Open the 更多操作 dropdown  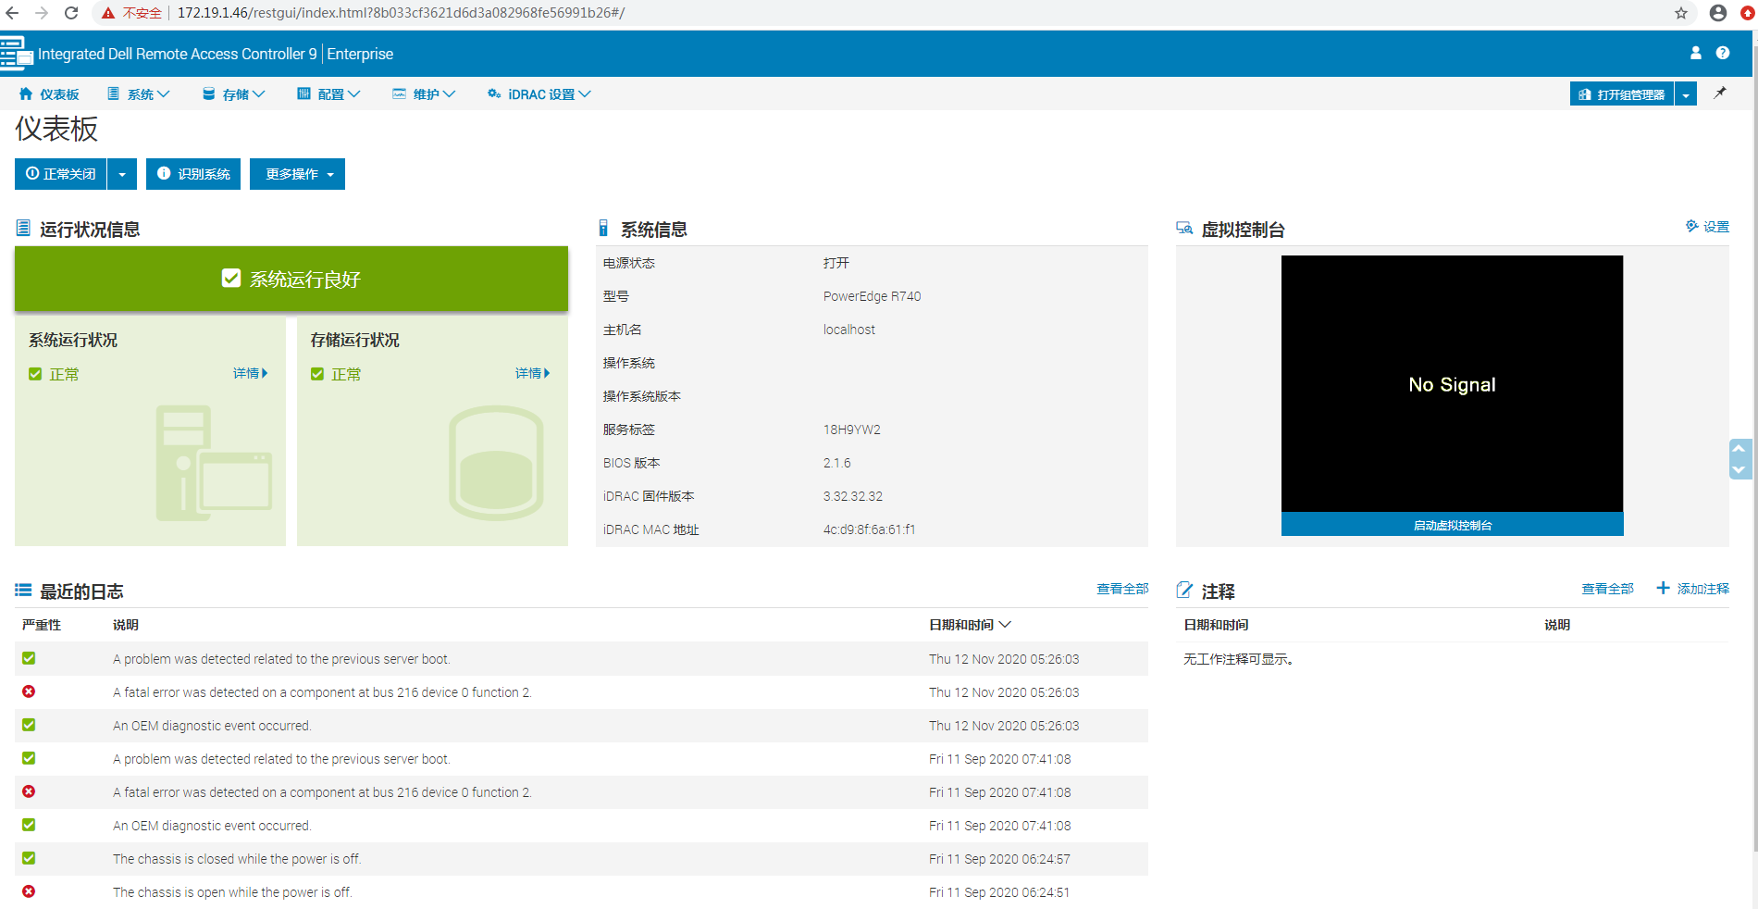point(297,174)
